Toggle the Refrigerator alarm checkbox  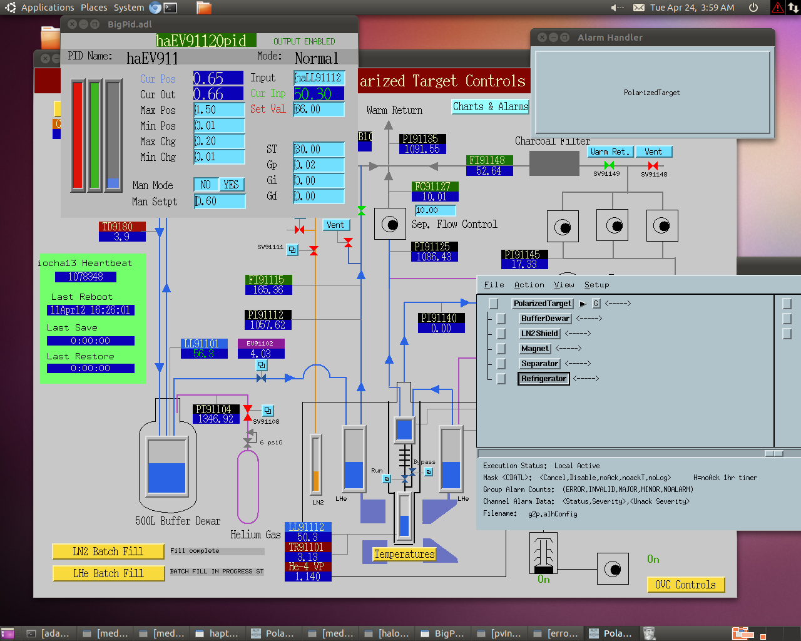(501, 379)
